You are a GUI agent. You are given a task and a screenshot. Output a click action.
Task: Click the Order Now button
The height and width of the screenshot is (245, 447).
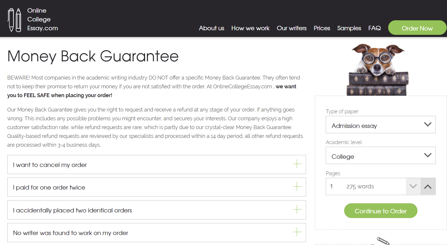point(417,28)
